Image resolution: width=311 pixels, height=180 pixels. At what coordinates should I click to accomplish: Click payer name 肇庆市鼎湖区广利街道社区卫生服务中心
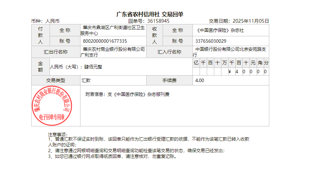coord(113,30)
